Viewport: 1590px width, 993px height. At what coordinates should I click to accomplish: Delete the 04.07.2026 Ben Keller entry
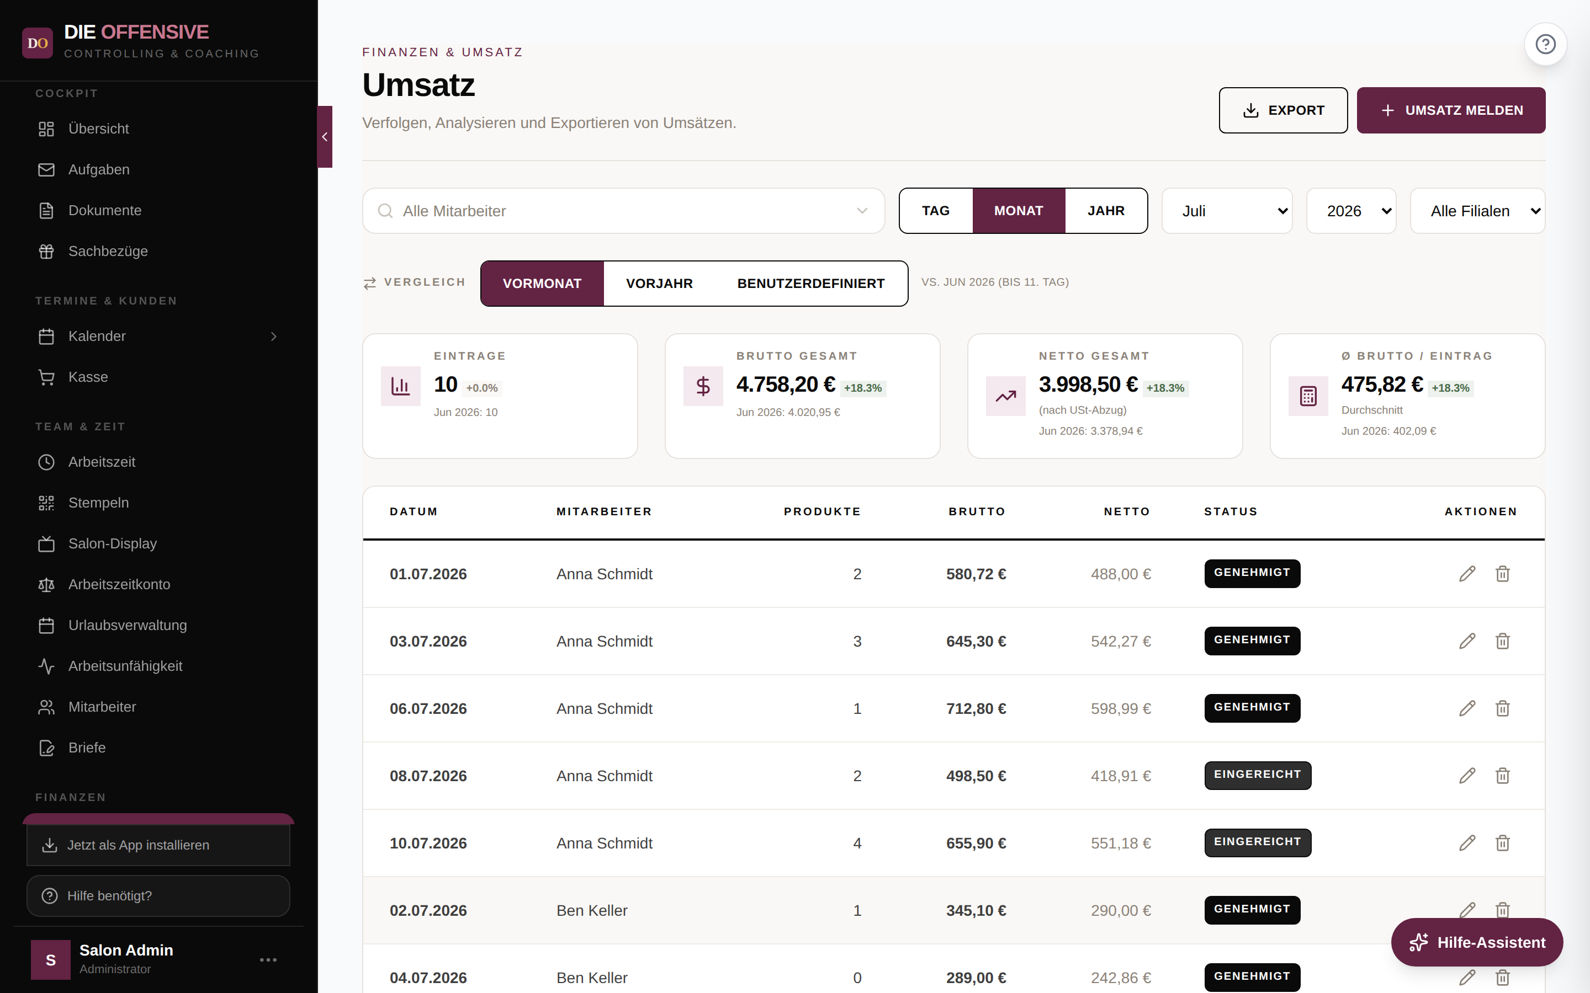click(1503, 978)
